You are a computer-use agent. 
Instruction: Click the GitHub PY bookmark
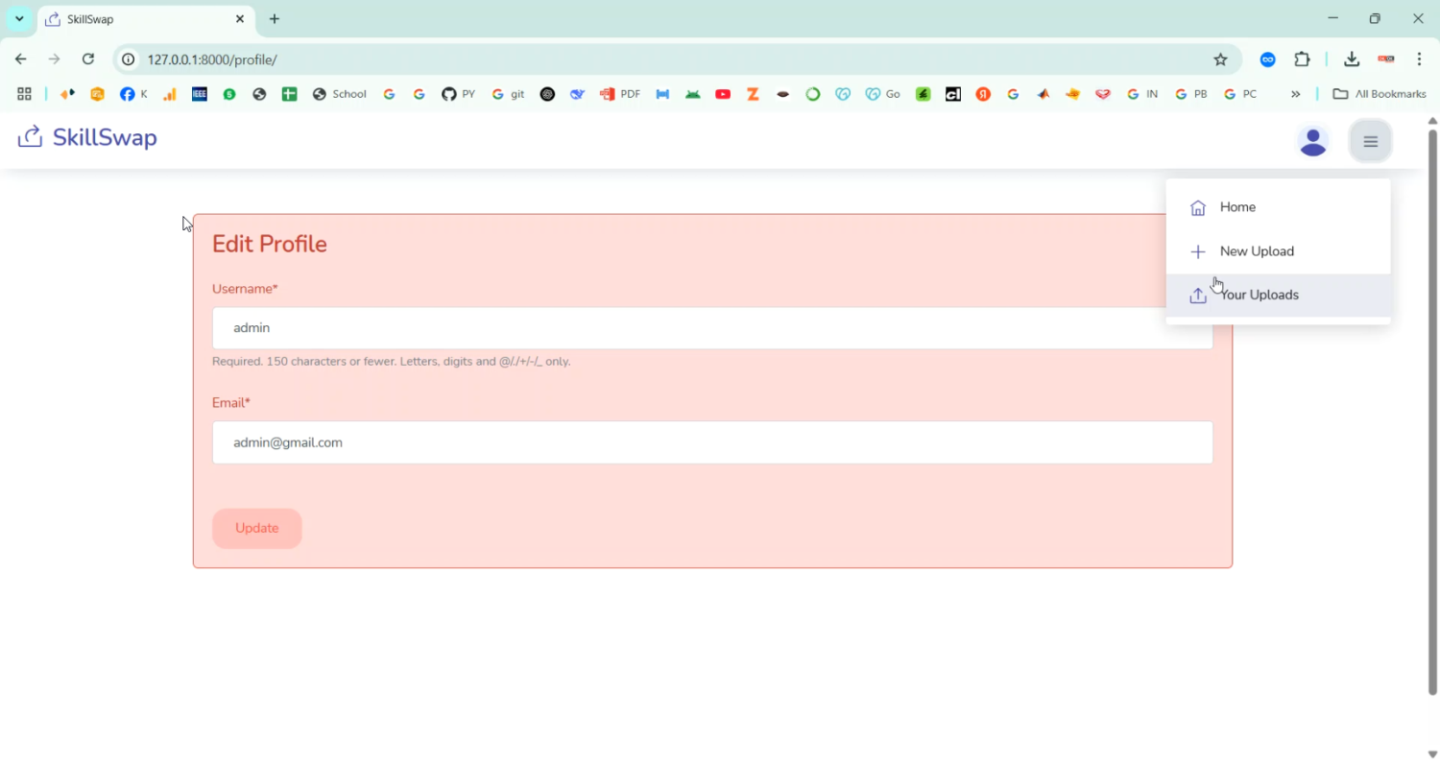pos(458,94)
